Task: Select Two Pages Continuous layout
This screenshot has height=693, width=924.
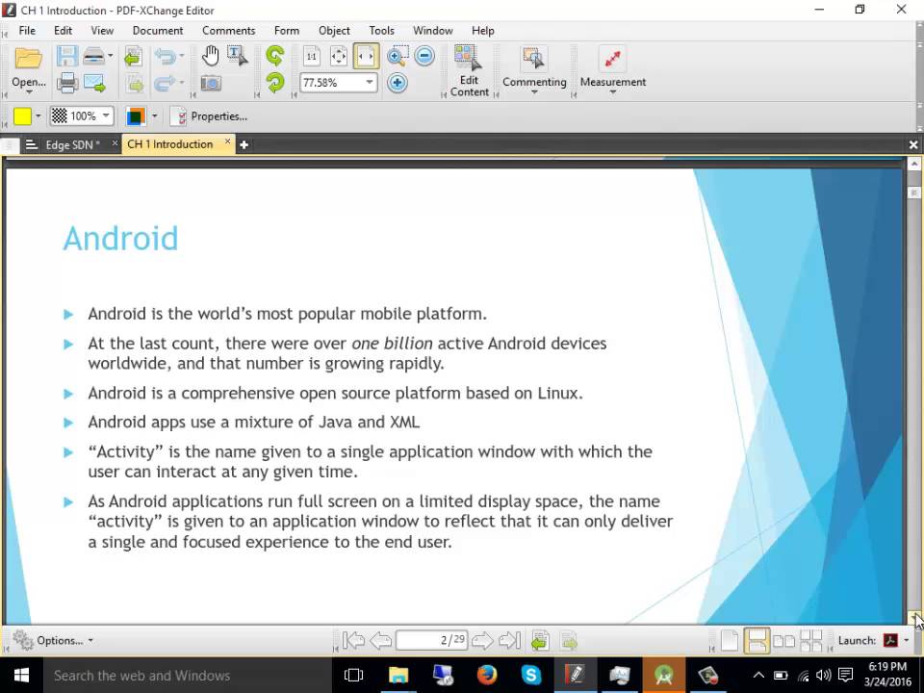Action: 810,641
